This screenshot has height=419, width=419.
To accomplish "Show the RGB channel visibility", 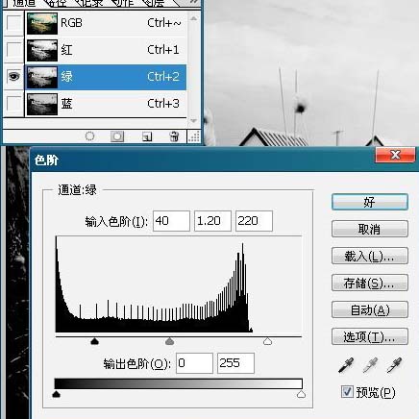I will click(x=13, y=23).
